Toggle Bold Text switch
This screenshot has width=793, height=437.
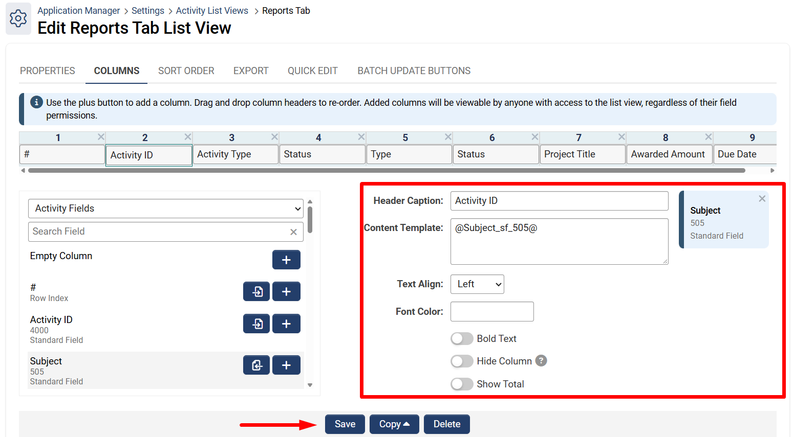point(462,339)
